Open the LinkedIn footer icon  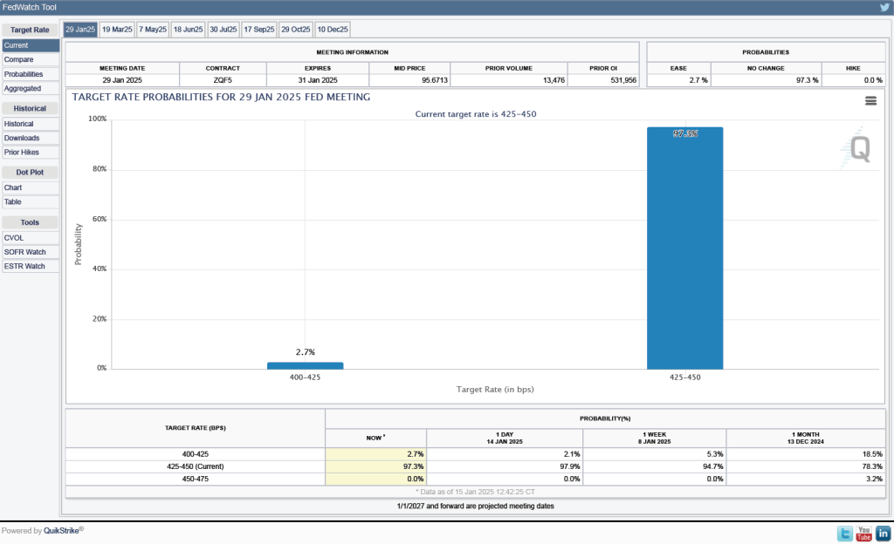[x=883, y=533]
